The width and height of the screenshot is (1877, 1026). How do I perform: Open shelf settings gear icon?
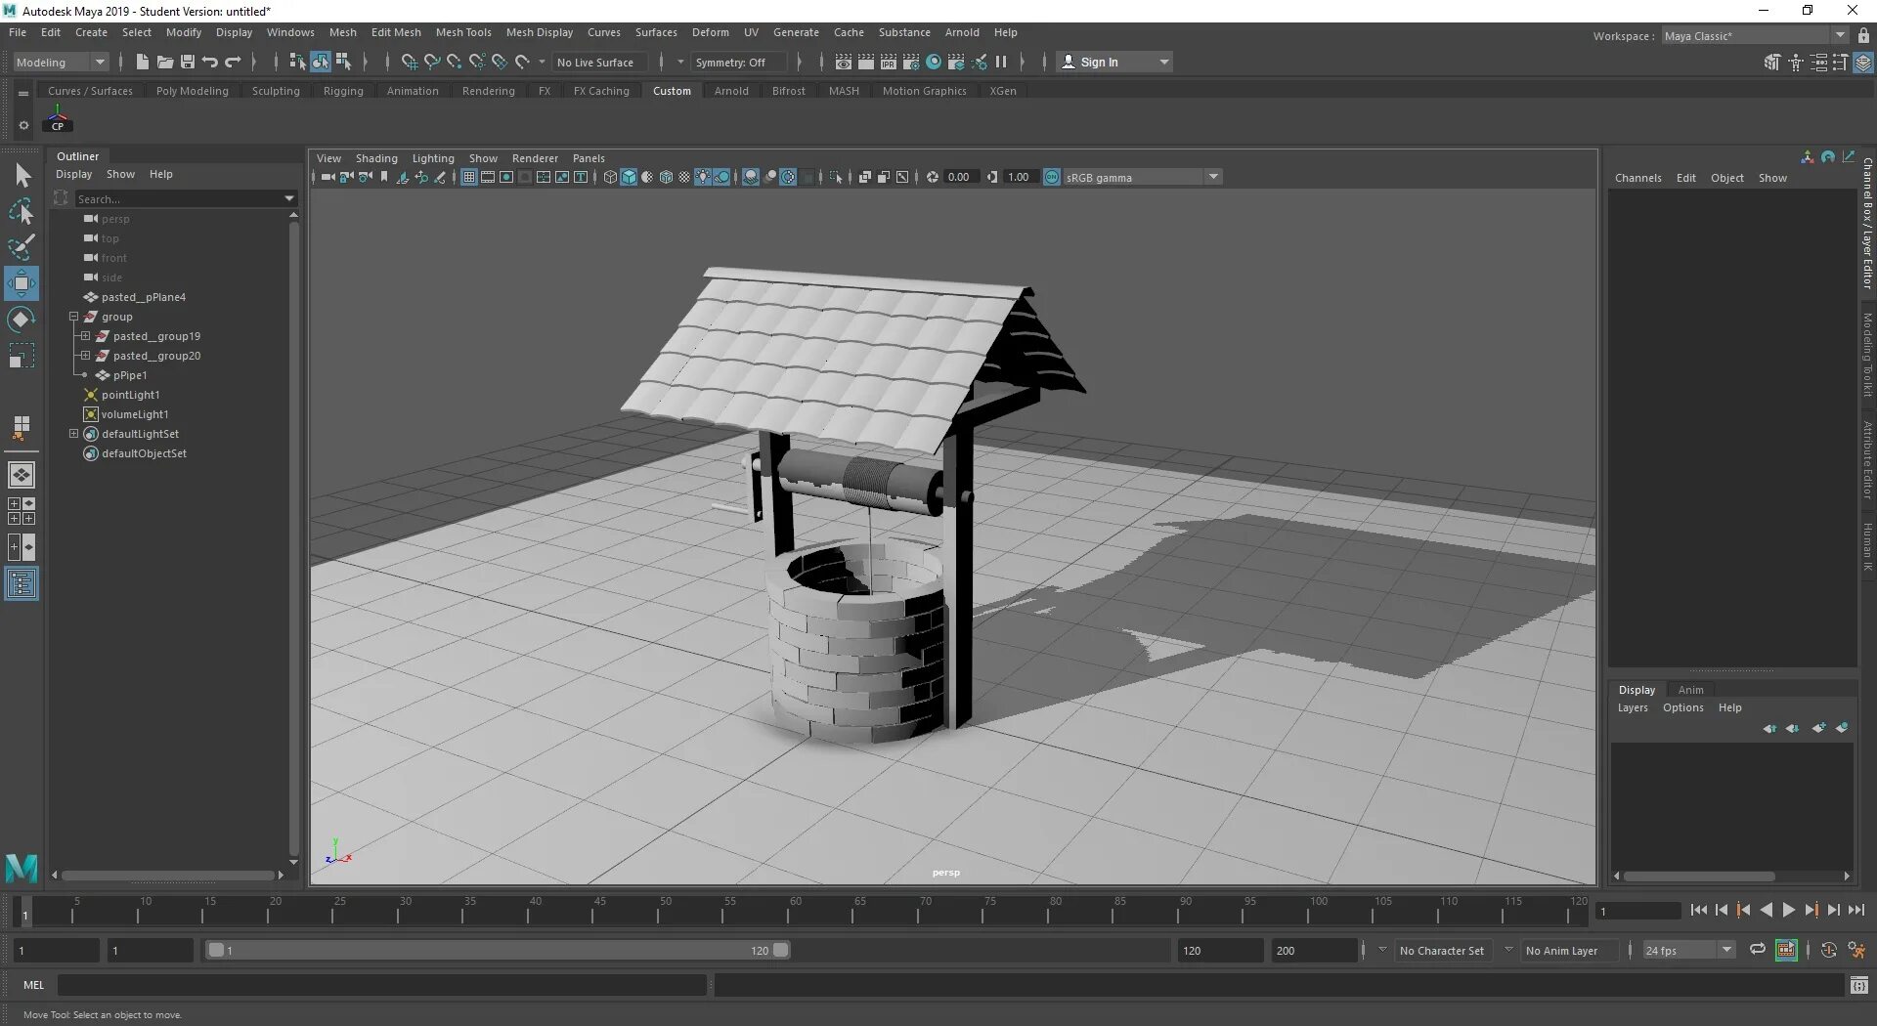[23, 125]
